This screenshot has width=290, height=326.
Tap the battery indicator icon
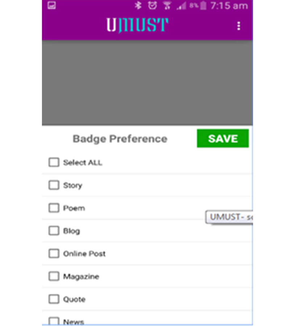point(203,5)
